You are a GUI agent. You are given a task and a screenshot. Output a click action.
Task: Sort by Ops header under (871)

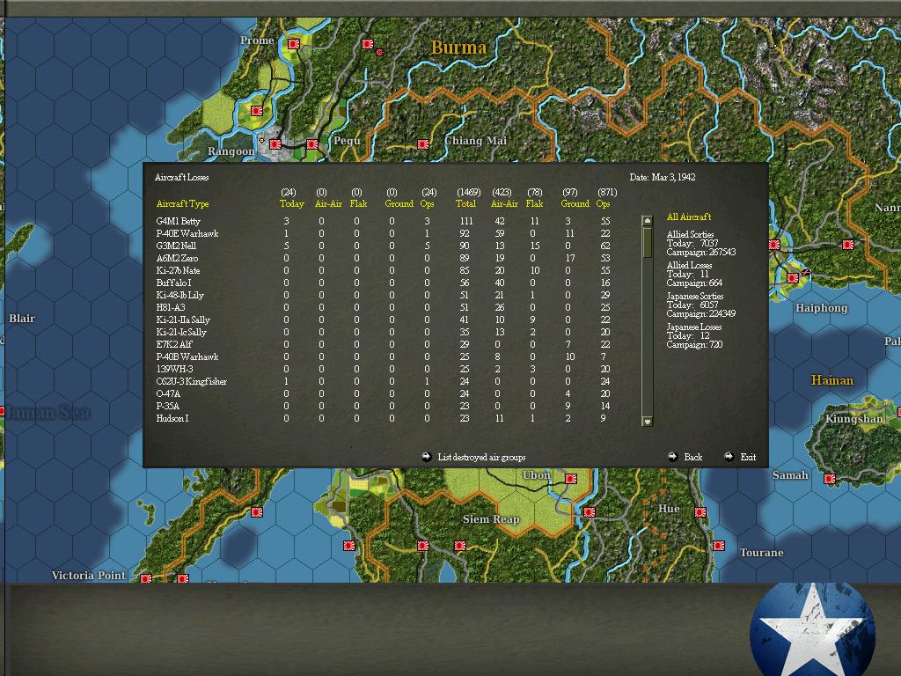coord(603,203)
